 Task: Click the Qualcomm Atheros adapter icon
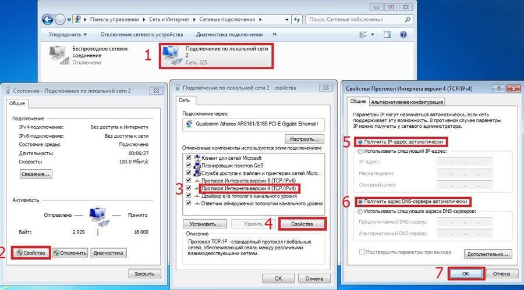(x=189, y=124)
